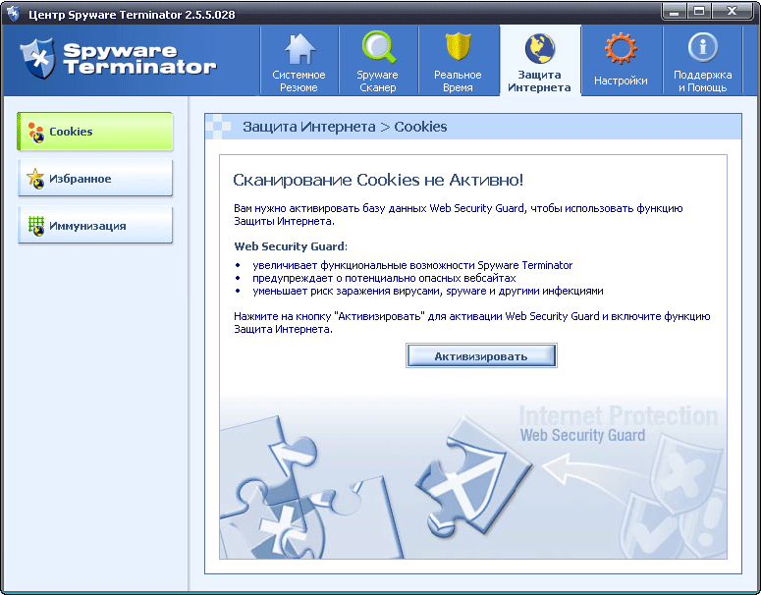Switch to the Системное Резюме tab label
The width and height of the screenshot is (761, 595).
point(299,81)
